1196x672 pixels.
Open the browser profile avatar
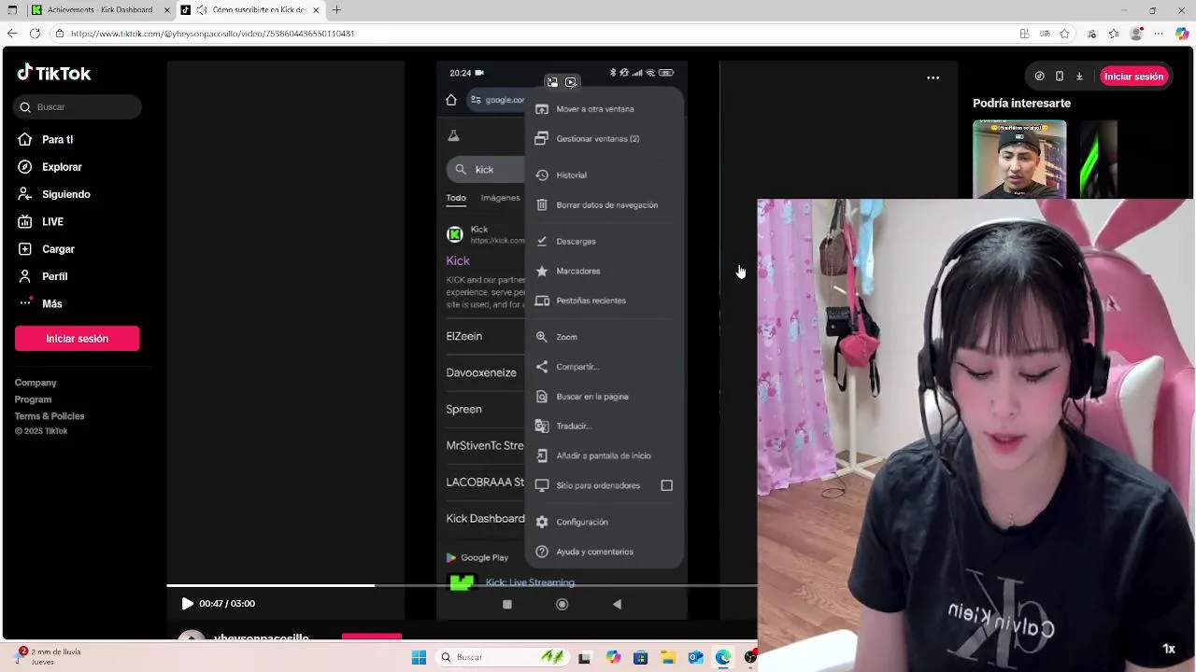tap(1136, 34)
